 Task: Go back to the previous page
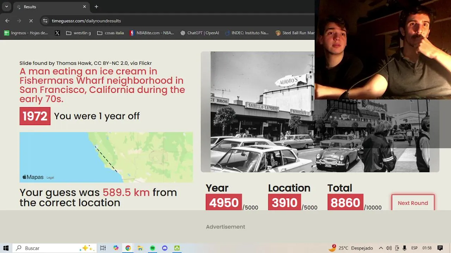7,21
